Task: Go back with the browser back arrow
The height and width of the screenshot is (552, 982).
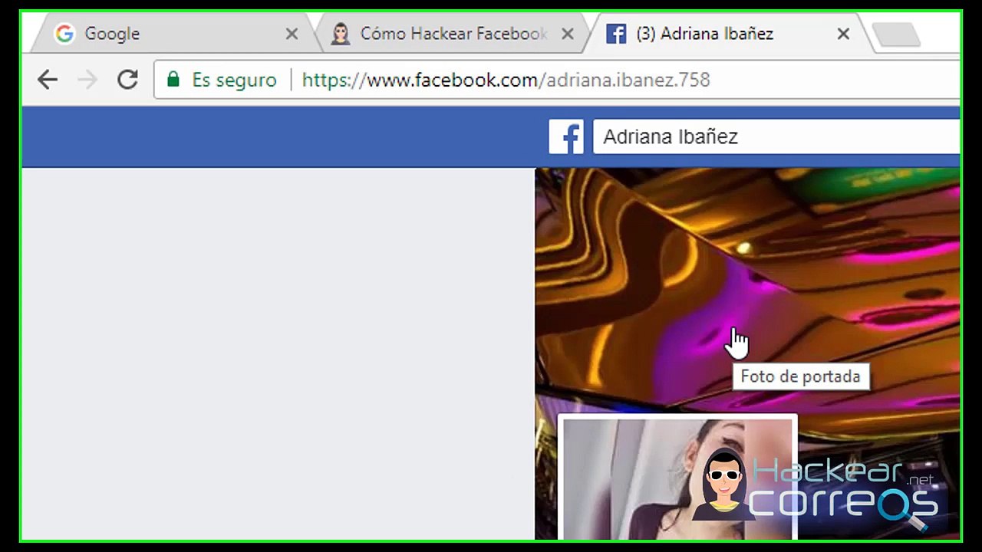Action: [48, 80]
